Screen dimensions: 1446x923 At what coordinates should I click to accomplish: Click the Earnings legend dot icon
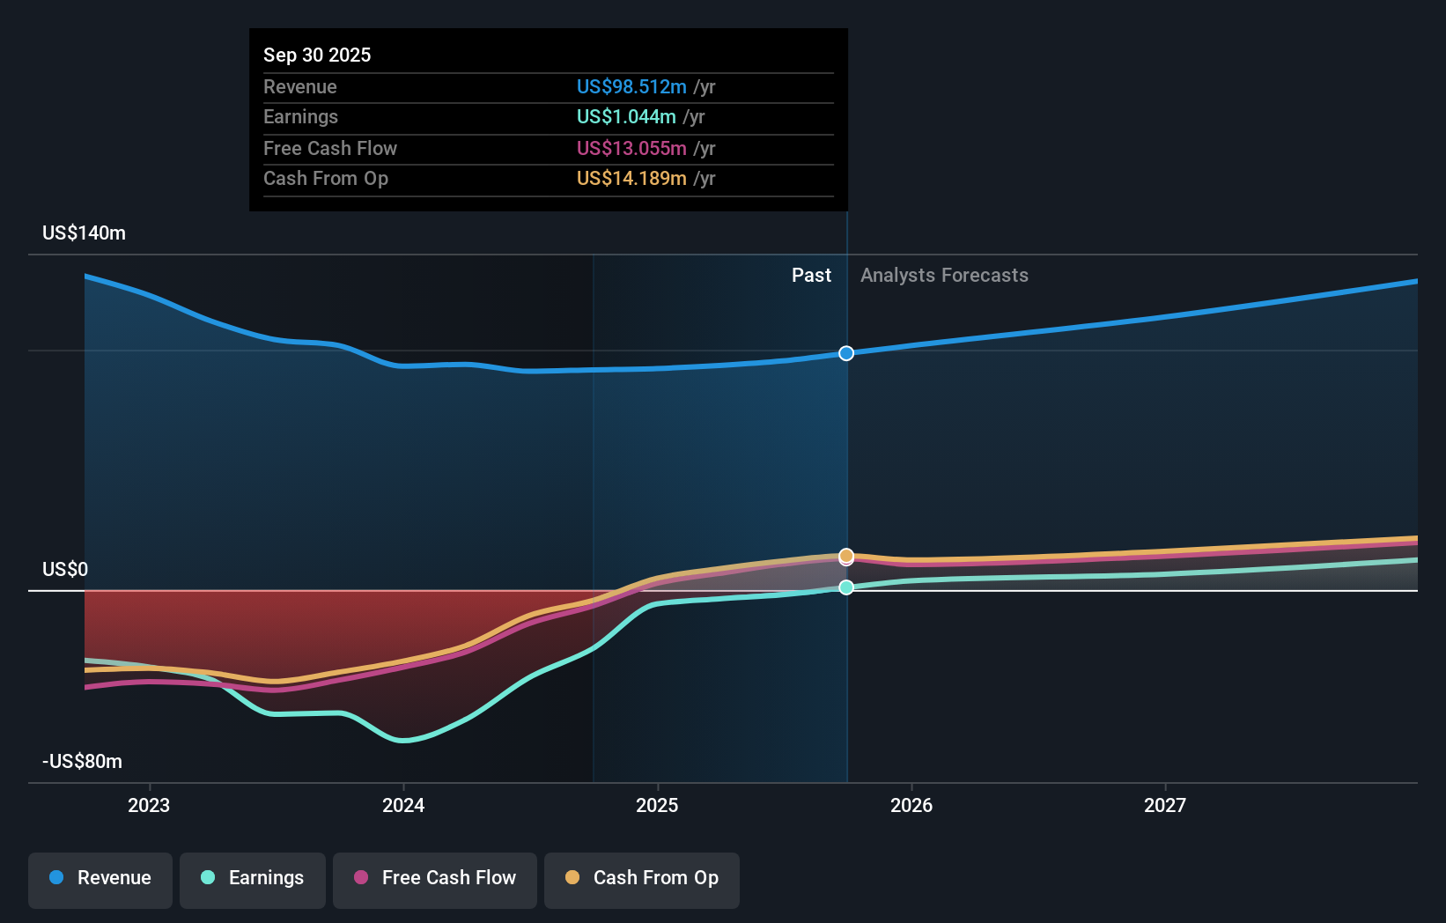(207, 879)
